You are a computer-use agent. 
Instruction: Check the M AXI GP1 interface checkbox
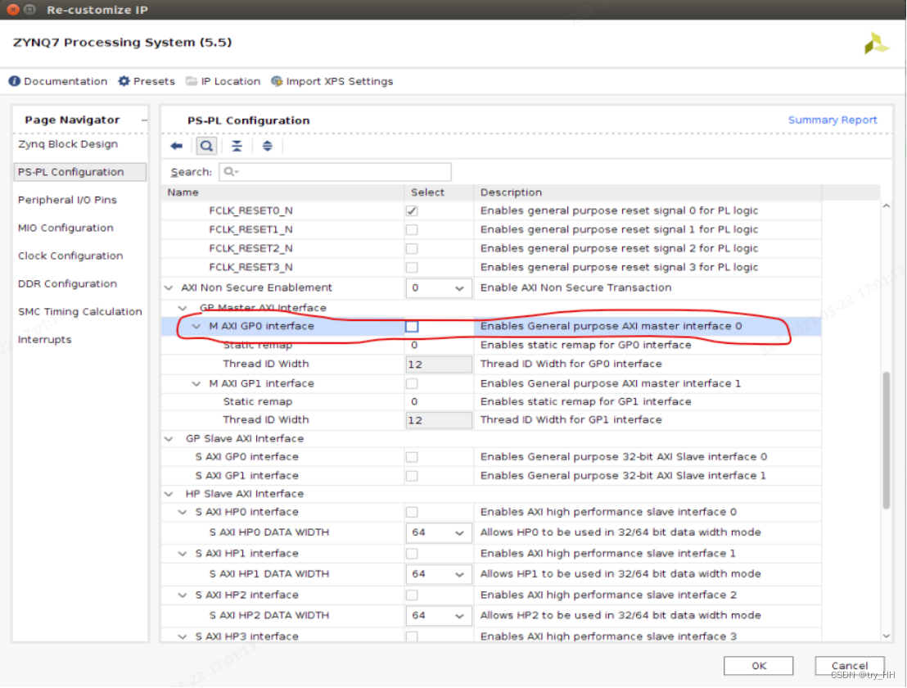[x=412, y=383]
